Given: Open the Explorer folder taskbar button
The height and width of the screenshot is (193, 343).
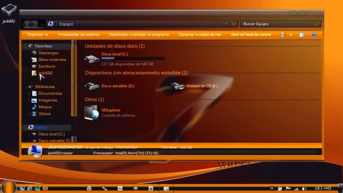Looking at the screenshot, I should [166, 188].
